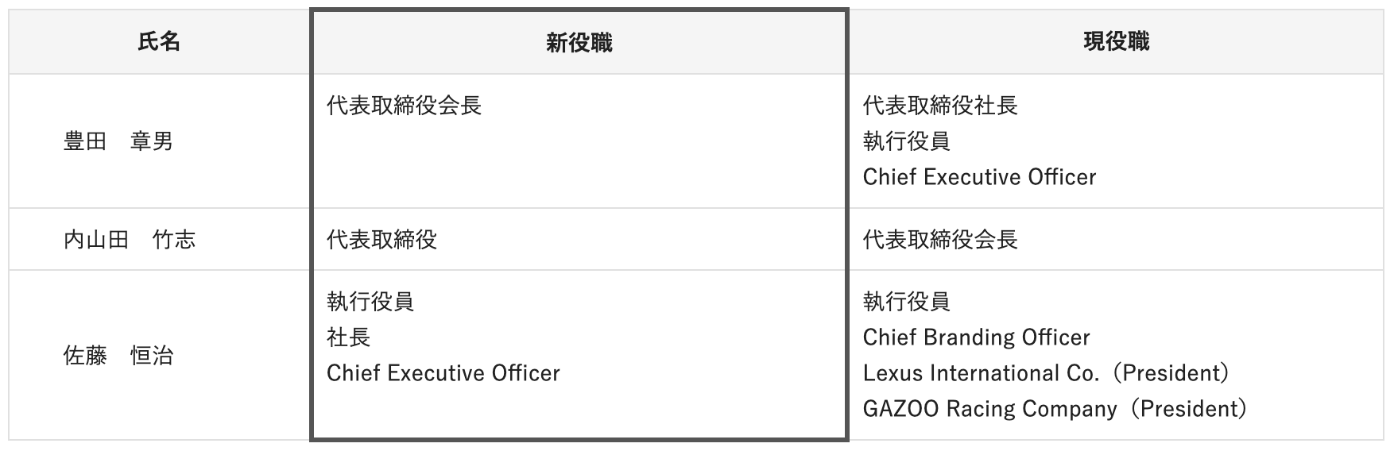Click Chief Executive Officer in 佐藤's new role

click(443, 373)
